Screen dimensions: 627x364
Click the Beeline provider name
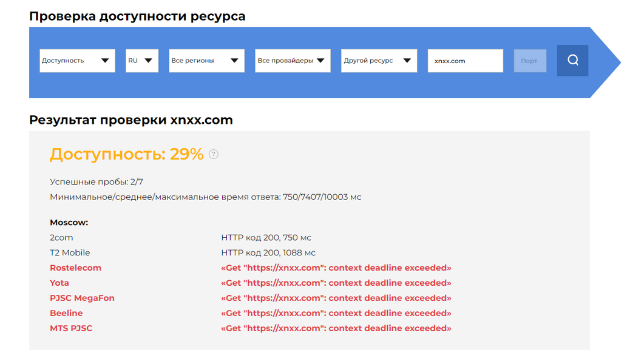(x=66, y=313)
